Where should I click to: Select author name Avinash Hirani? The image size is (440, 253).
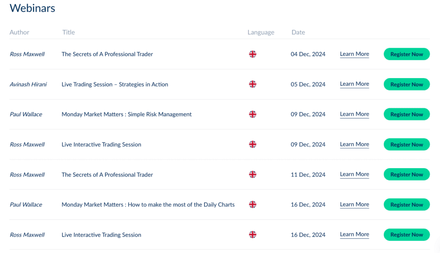pos(28,84)
